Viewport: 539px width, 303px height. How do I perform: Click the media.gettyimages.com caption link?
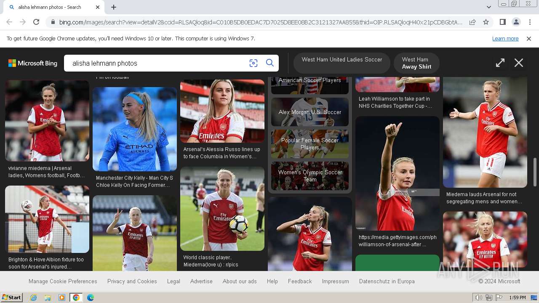pos(398,241)
